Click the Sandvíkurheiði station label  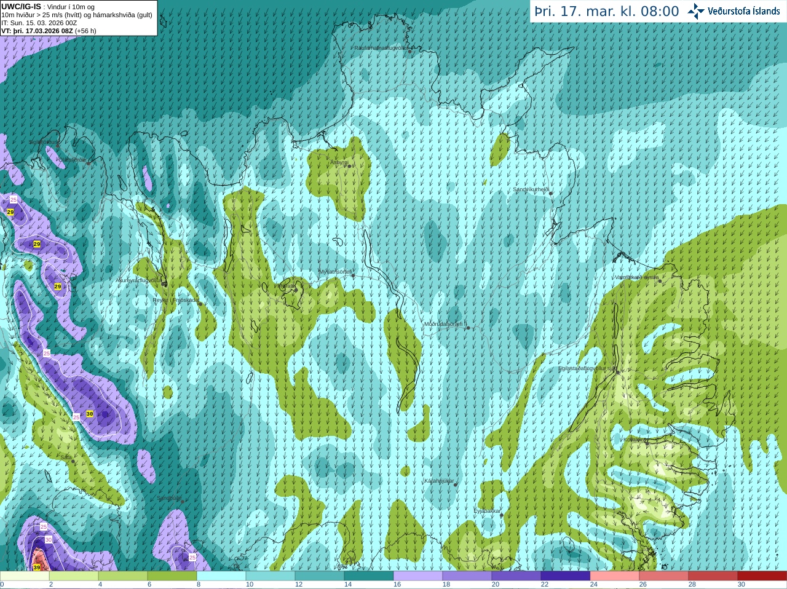point(531,189)
